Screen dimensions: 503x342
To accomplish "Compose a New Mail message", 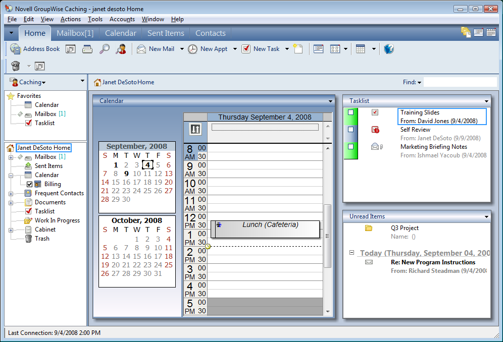I will 156,49.
